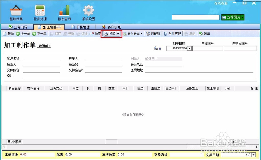Switch to the 客户信息 tab

tap(112, 27)
